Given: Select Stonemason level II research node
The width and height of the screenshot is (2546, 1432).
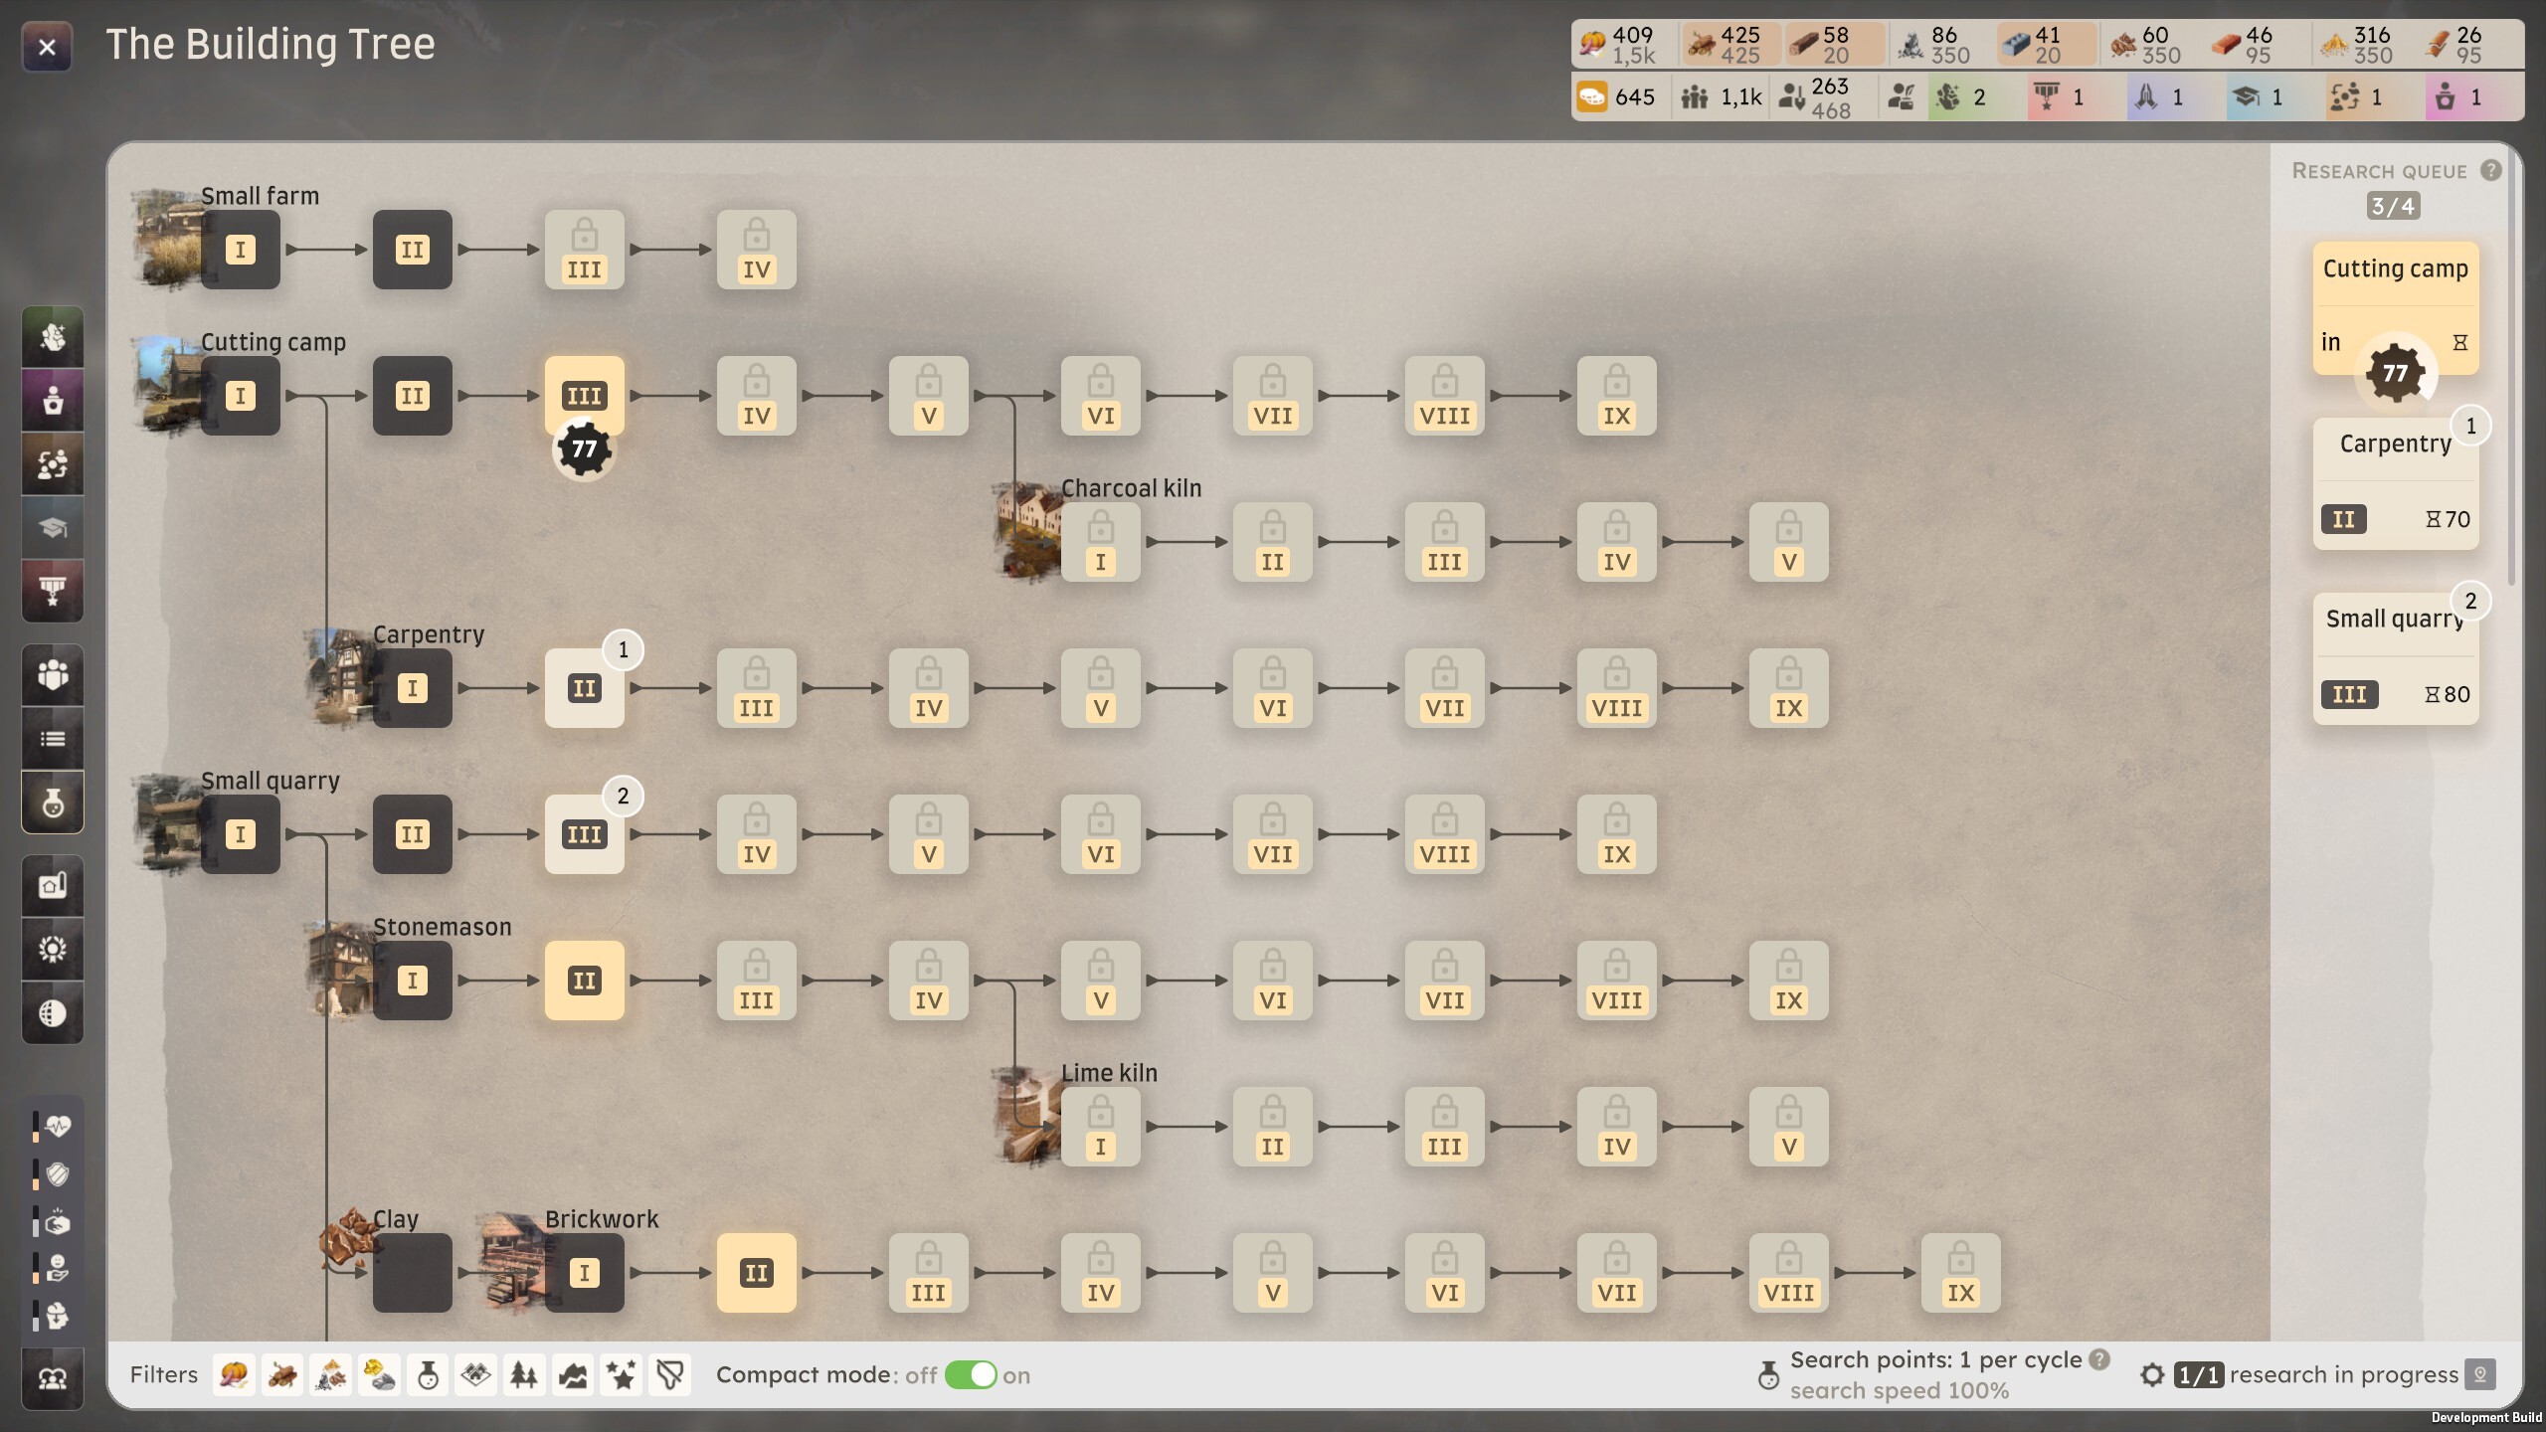Looking at the screenshot, I should [x=585, y=981].
